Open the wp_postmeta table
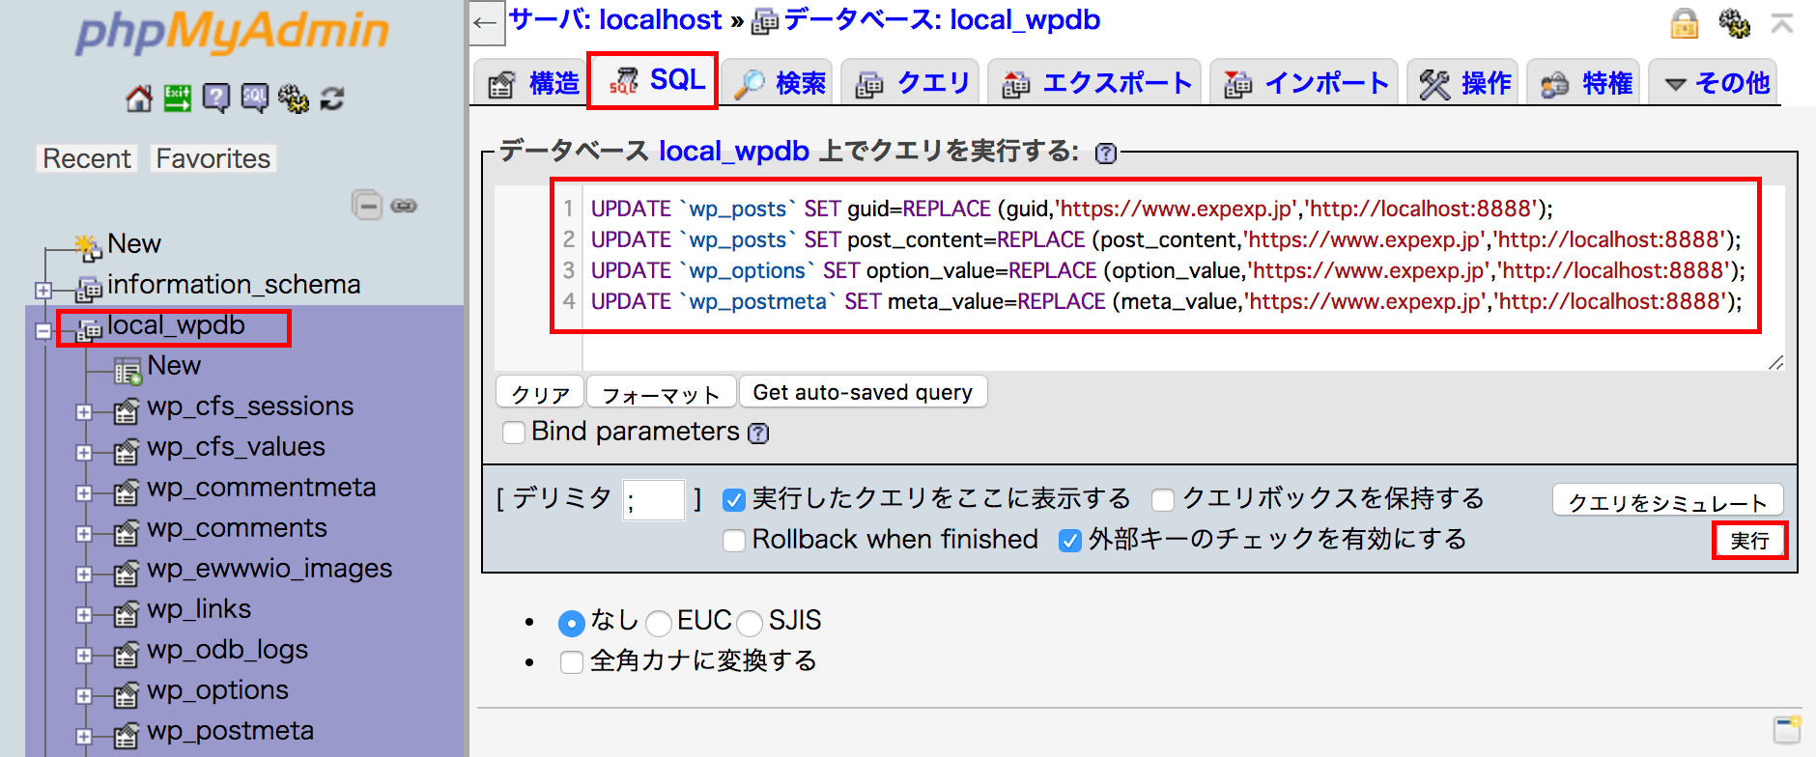The height and width of the screenshot is (757, 1816). point(230,732)
